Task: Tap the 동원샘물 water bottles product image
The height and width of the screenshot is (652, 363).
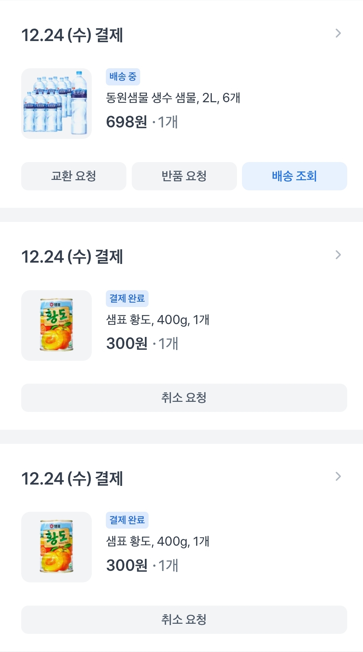Action: [x=56, y=104]
